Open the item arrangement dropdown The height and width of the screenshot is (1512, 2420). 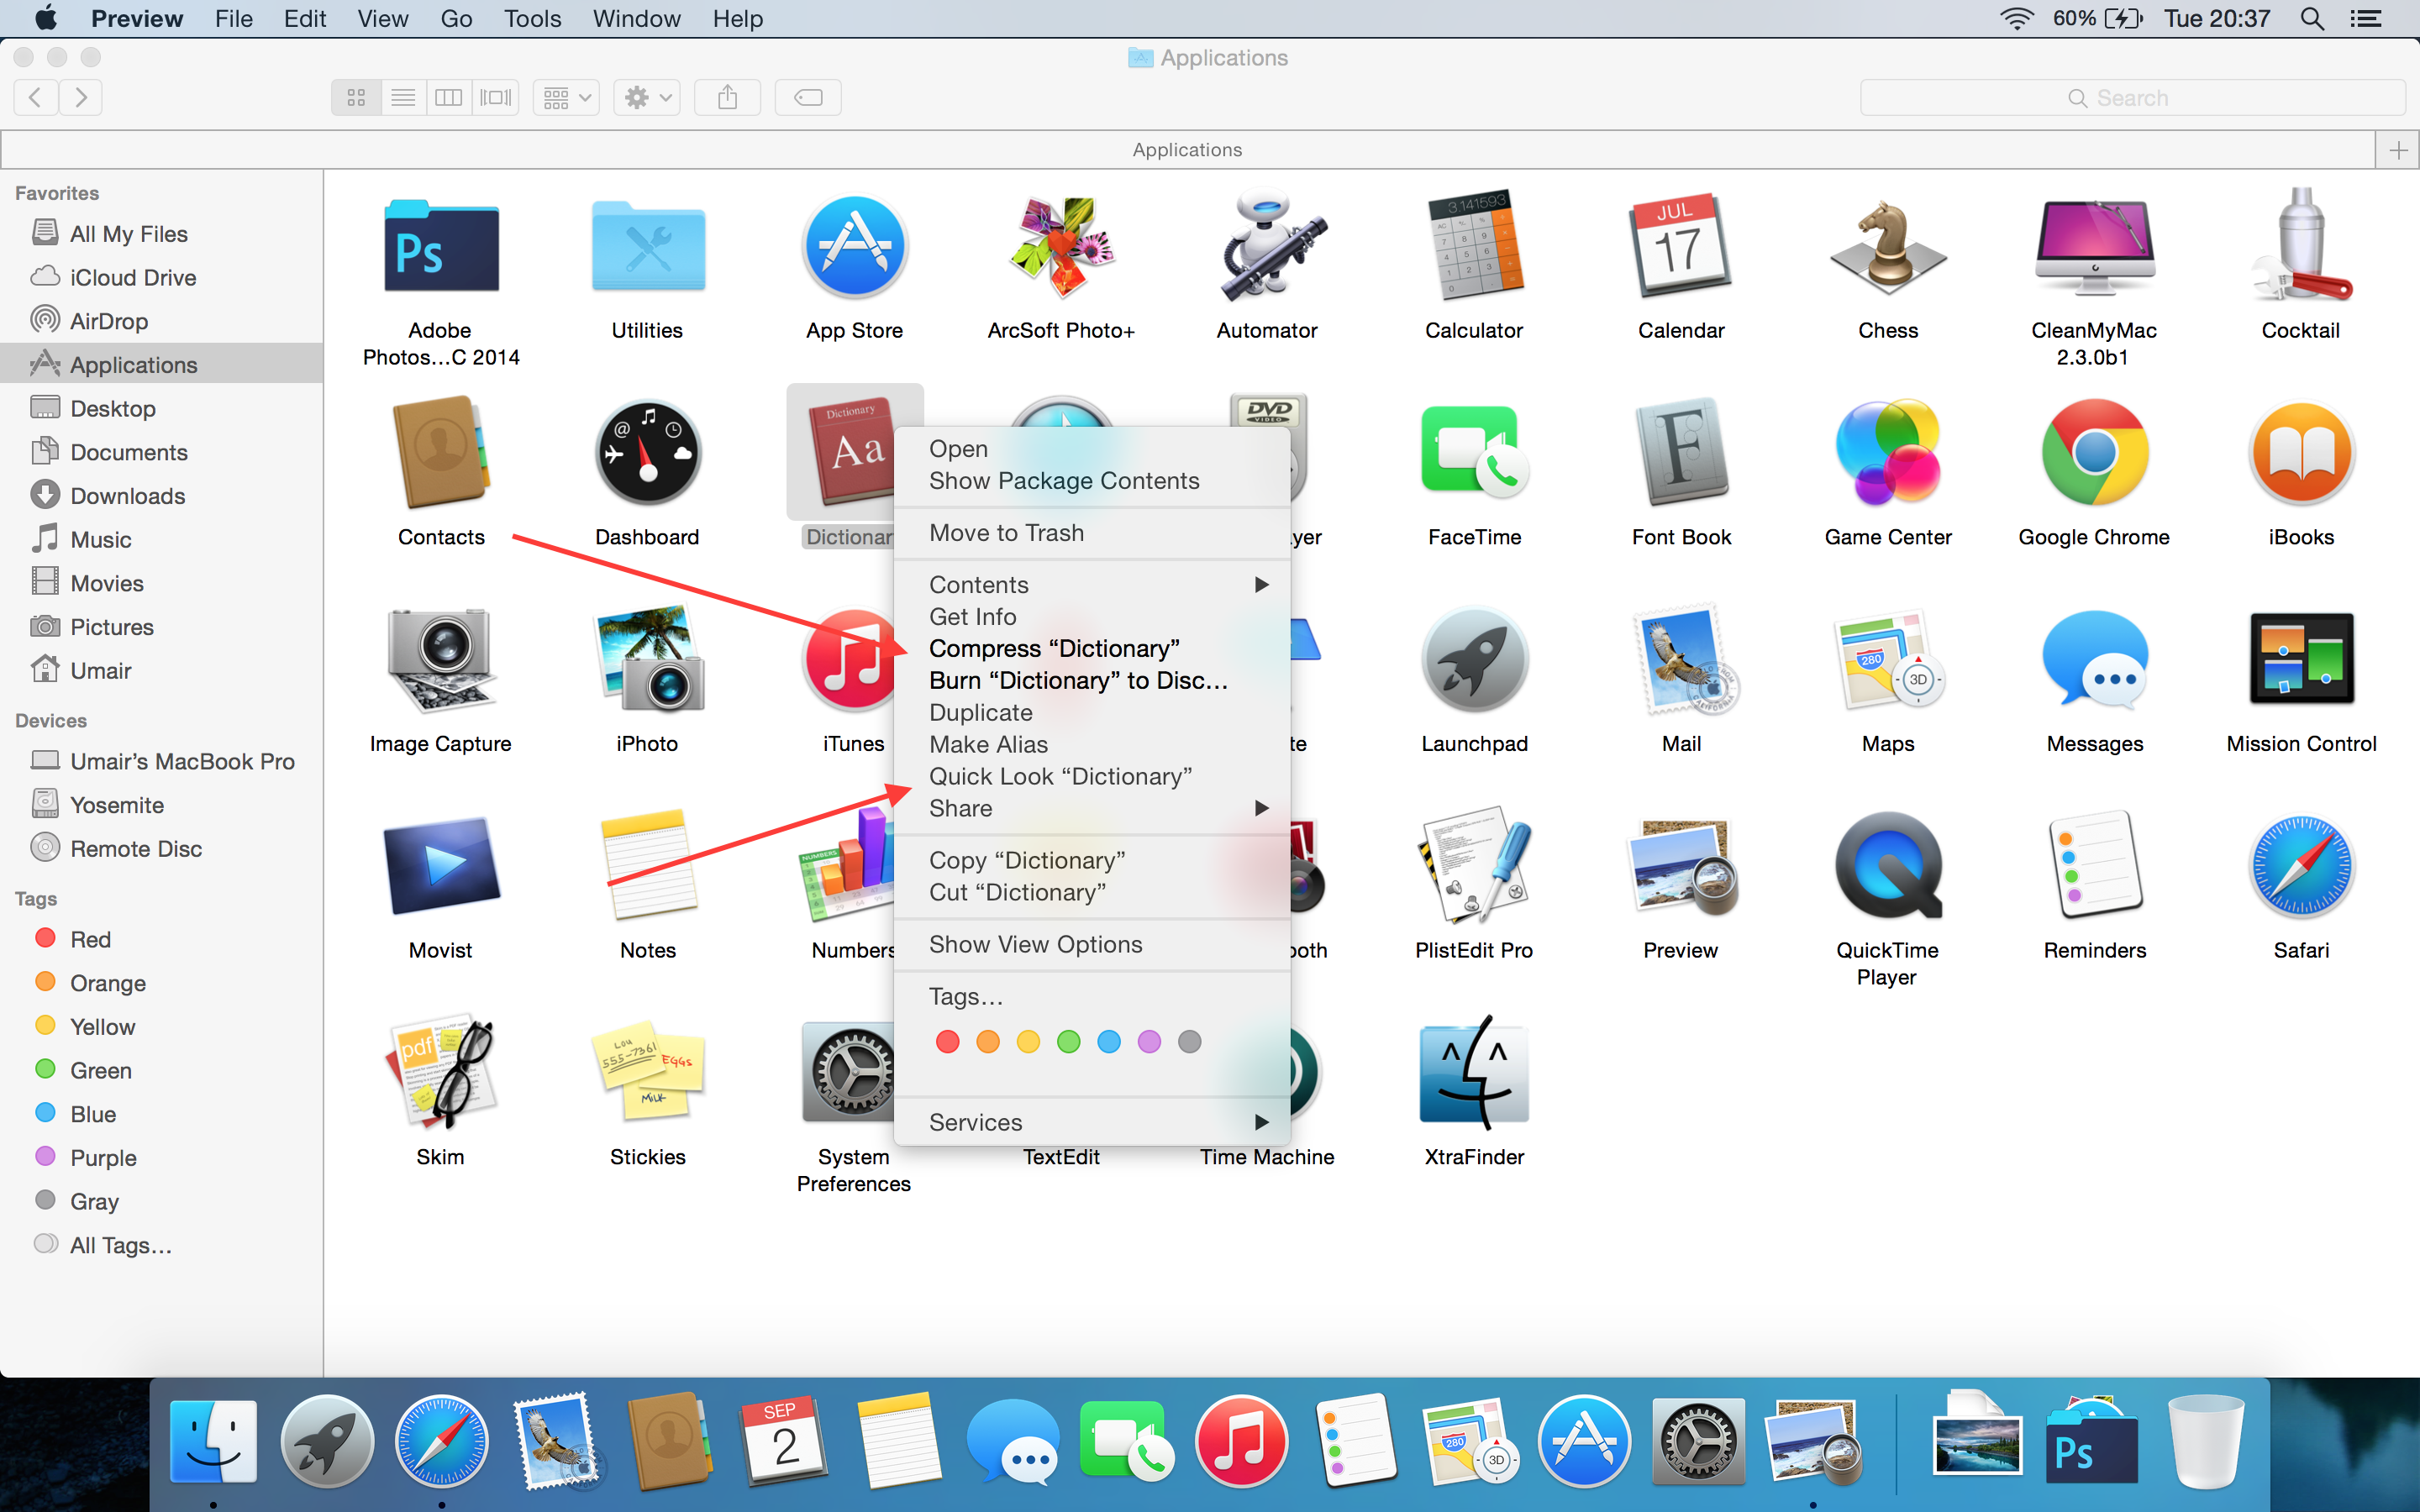click(x=567, y=97)
